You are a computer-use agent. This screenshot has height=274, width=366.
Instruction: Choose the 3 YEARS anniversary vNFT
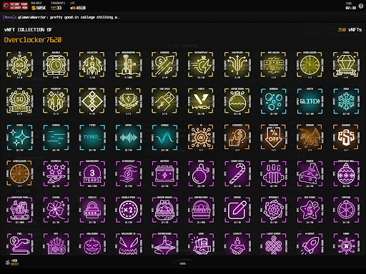92,173
